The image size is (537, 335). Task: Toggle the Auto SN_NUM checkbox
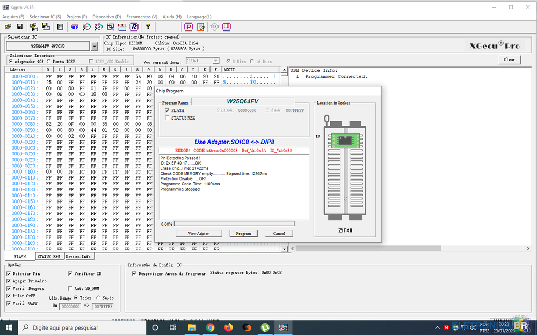coord(70,288)
